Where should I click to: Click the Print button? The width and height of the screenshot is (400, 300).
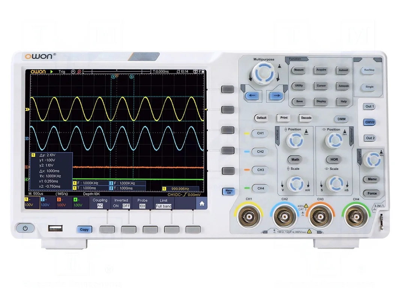(284, 118)
